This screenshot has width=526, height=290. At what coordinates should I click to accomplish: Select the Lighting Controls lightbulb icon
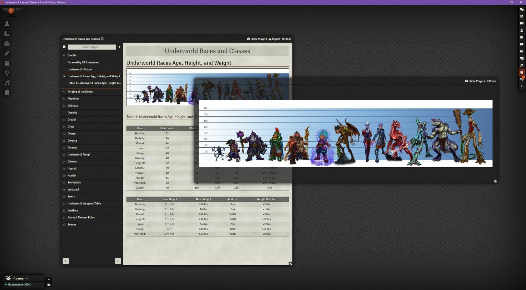tap(7, 73)
